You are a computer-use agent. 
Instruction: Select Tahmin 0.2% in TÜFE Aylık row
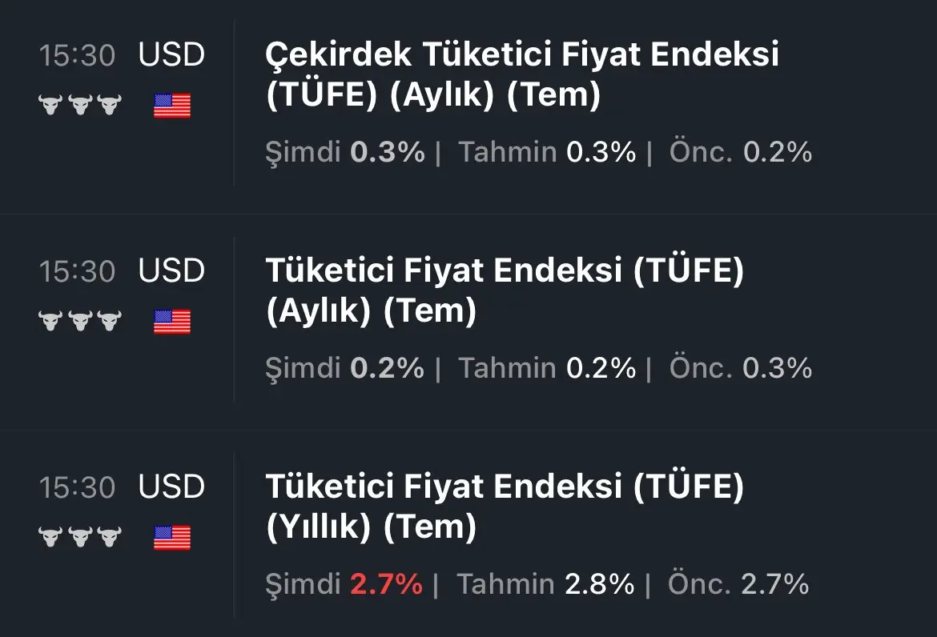point(547,368)
